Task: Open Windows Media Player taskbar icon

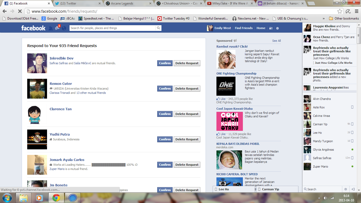Action: [x=39, y=198]
